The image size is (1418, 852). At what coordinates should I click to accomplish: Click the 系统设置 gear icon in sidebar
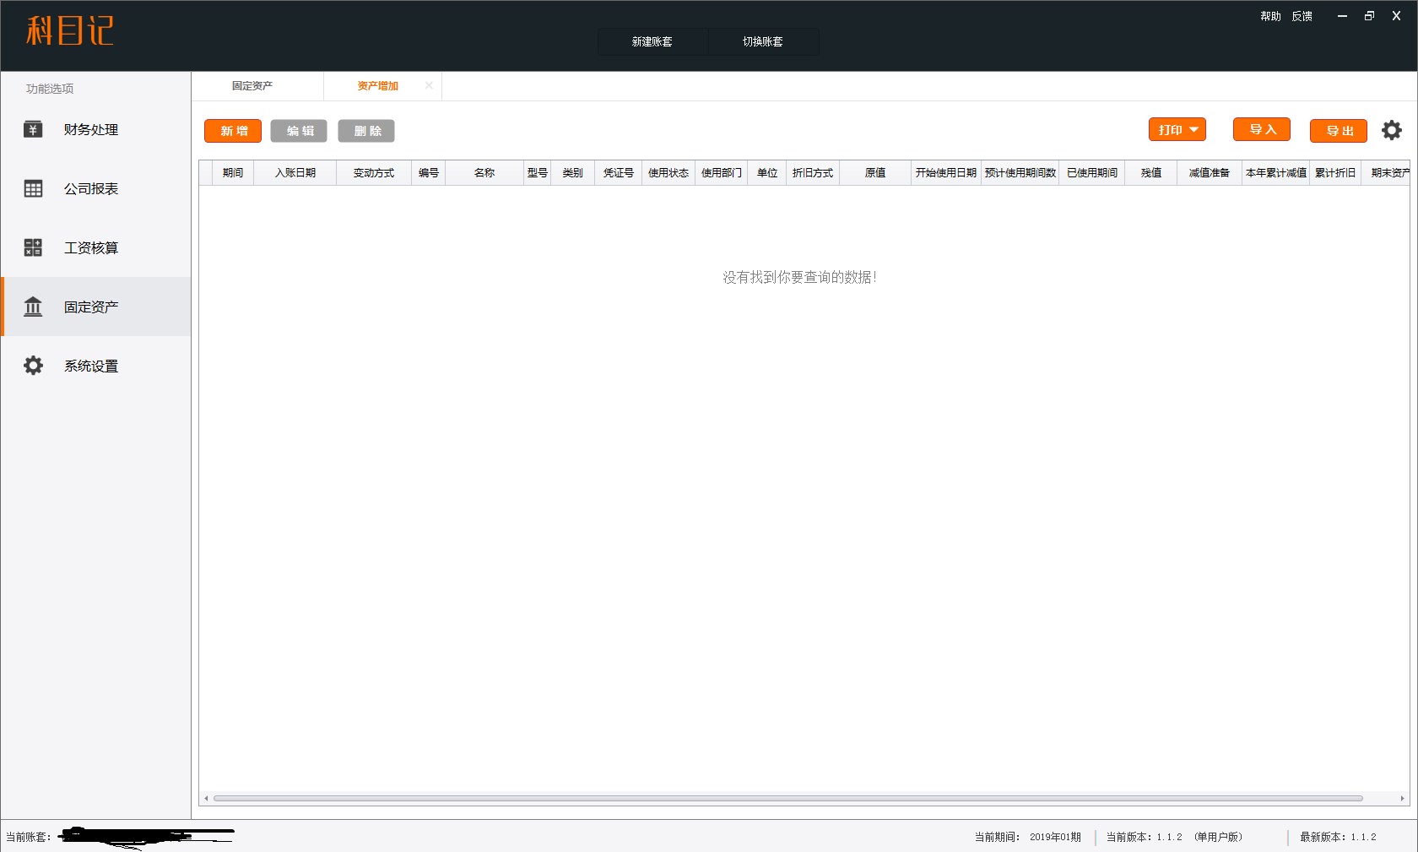click(x=33, y=366)
